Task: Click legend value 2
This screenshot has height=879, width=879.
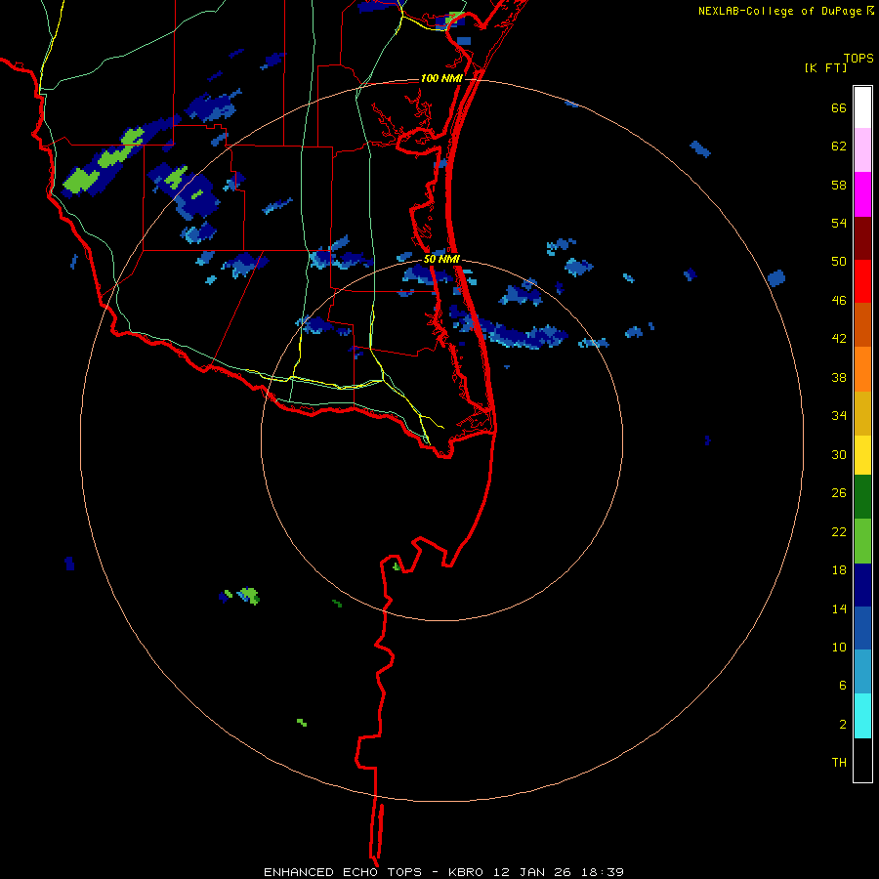Action: click(x=842, y=725)
